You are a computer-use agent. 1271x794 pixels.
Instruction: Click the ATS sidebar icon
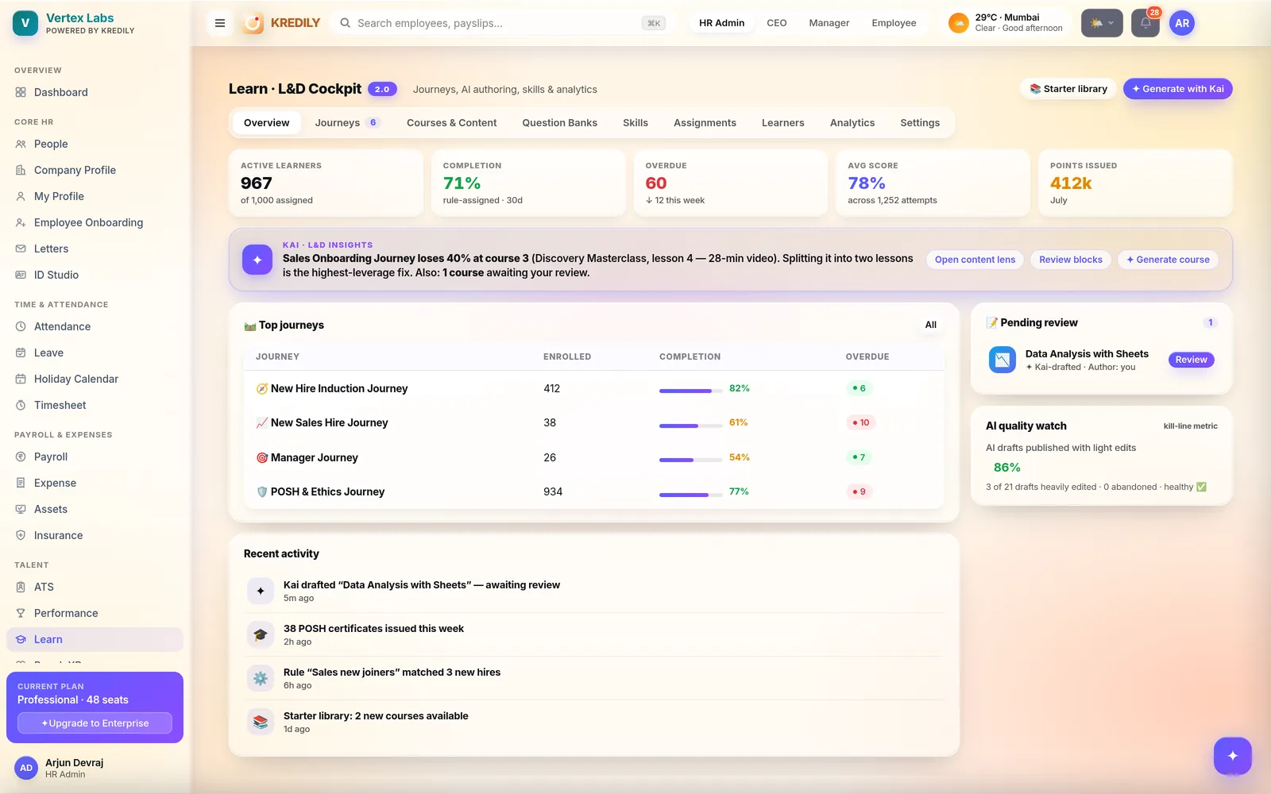[21, 587]
